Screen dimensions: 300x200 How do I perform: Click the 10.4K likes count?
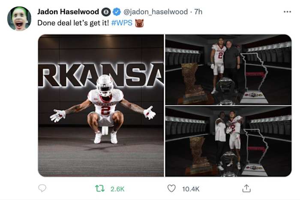[x=190, y=188]
